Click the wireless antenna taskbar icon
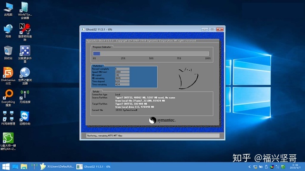305x171 pixels. 34,166
